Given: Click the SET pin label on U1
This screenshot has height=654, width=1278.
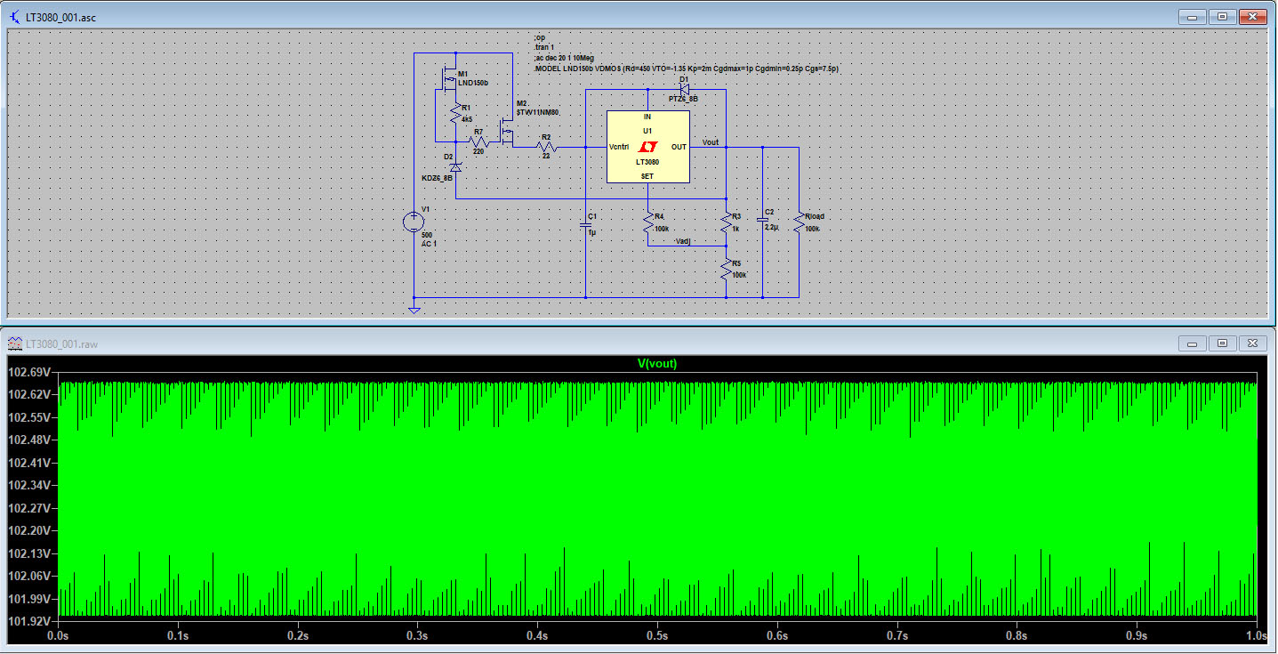Looking at the screenshot, I should pyautogui.click(x=647, y=176).
